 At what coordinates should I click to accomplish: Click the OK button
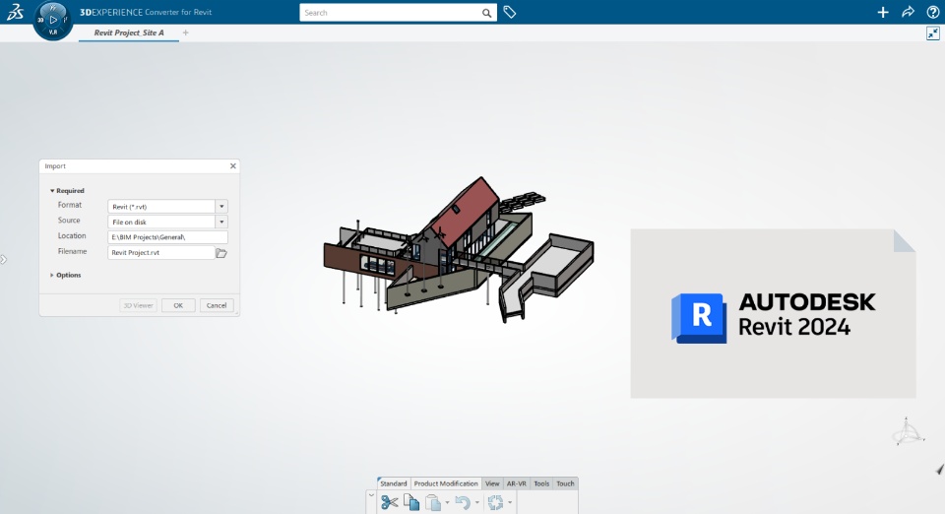pyautogui.click(x=178, y=305)
